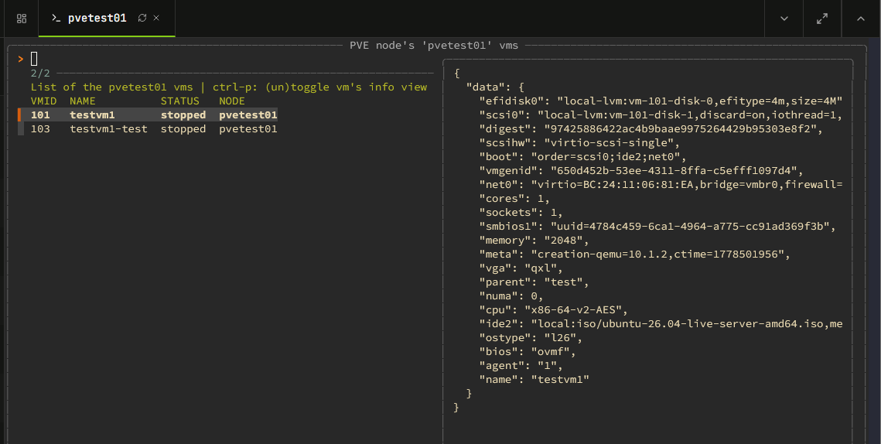Click the pvetest01 node cell for testvm1-test
The image size is (881, 444).
(248, 128)
